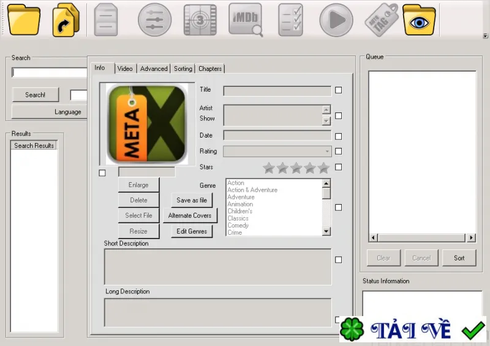
Task: Click the grey file cabinet icon
Action: click(106, 20)
